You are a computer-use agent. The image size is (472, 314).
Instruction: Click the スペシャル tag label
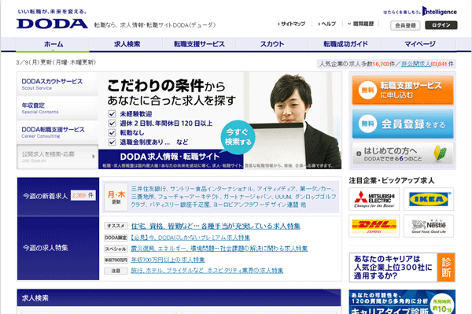click(116, 249)
